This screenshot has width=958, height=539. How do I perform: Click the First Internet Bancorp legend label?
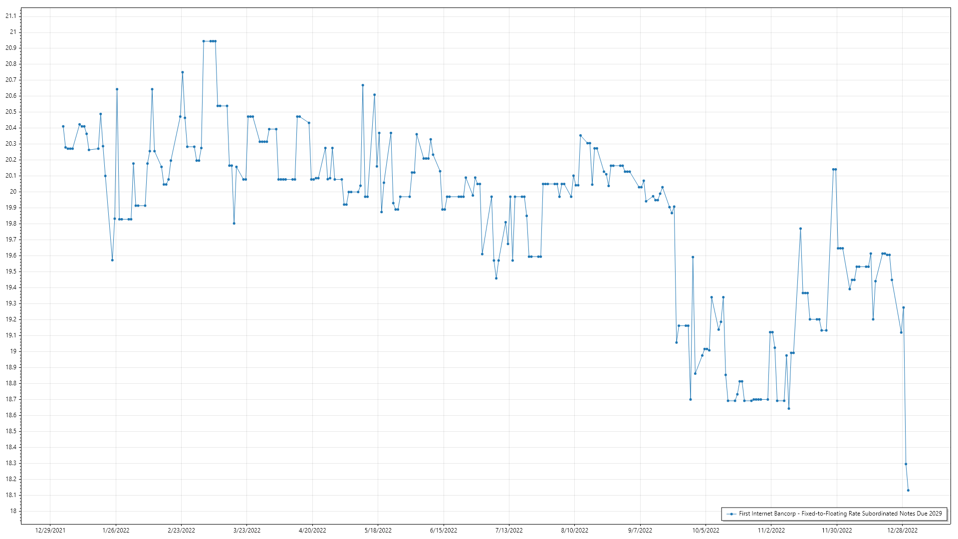840,514
